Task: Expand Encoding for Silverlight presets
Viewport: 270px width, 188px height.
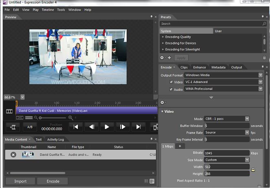Action: pyautogui.click(x=163, y=49)
